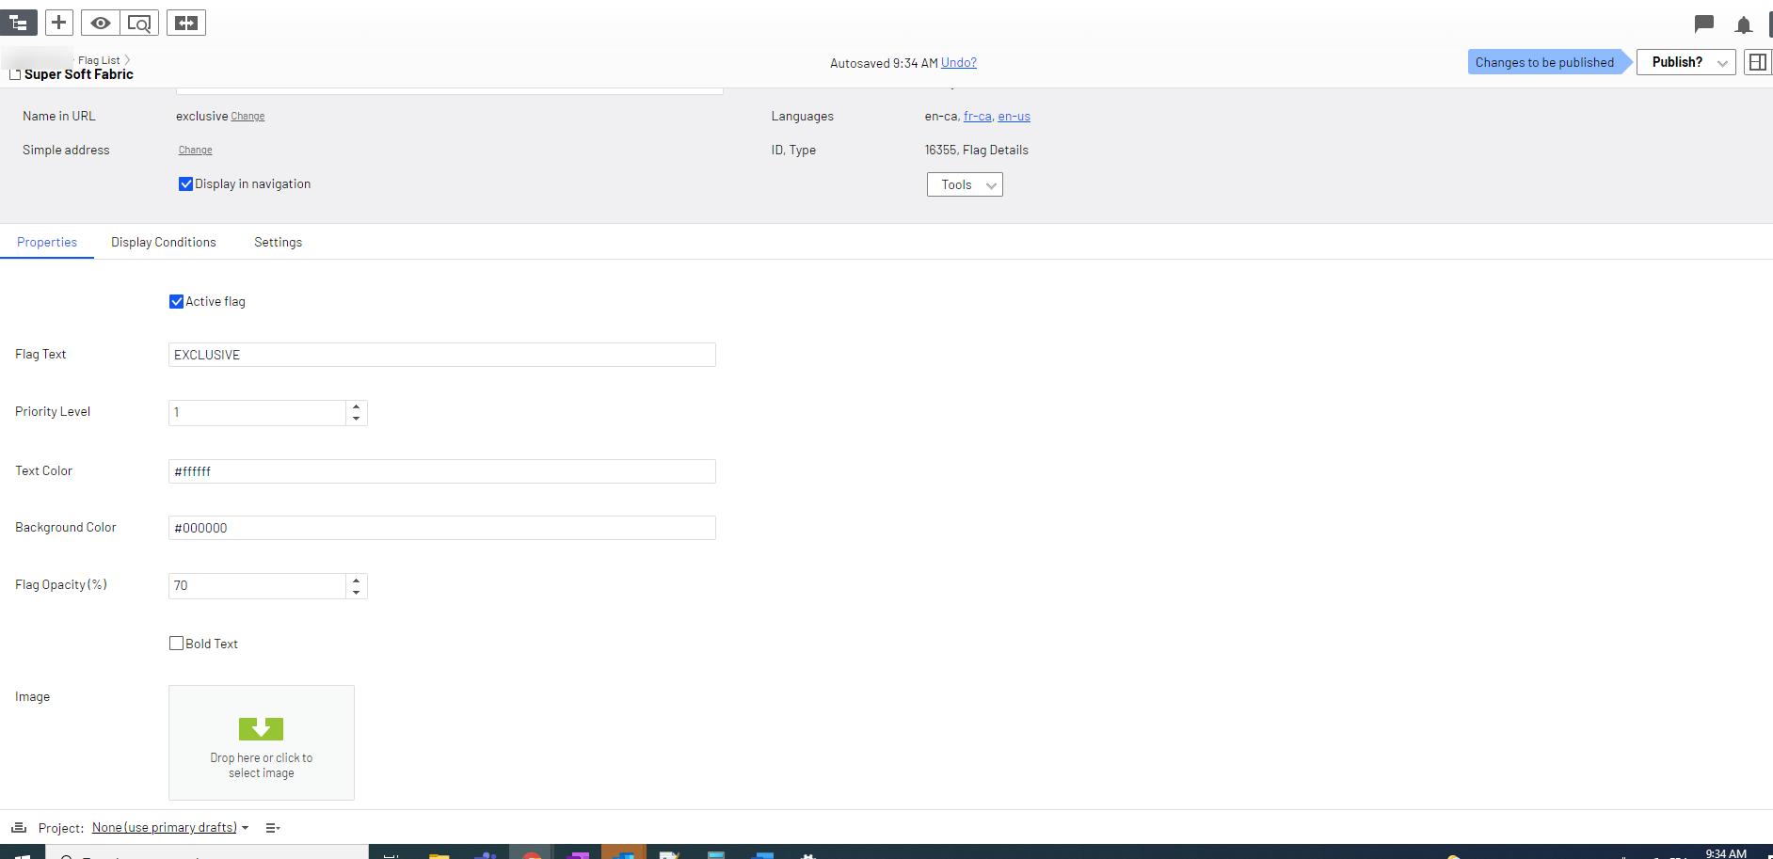Screen dimensions: 1773x859
Task: Open the comments speech bubble icon
Action: click(x=1703, y=24)
